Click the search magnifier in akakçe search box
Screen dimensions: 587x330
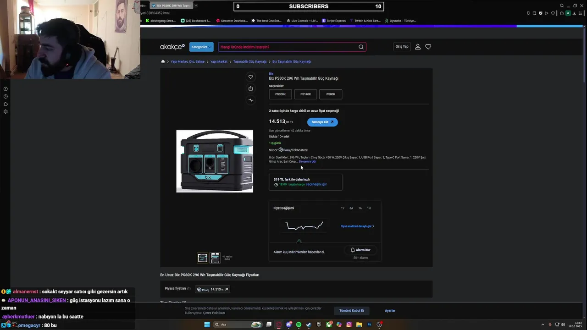coord(361,47)
